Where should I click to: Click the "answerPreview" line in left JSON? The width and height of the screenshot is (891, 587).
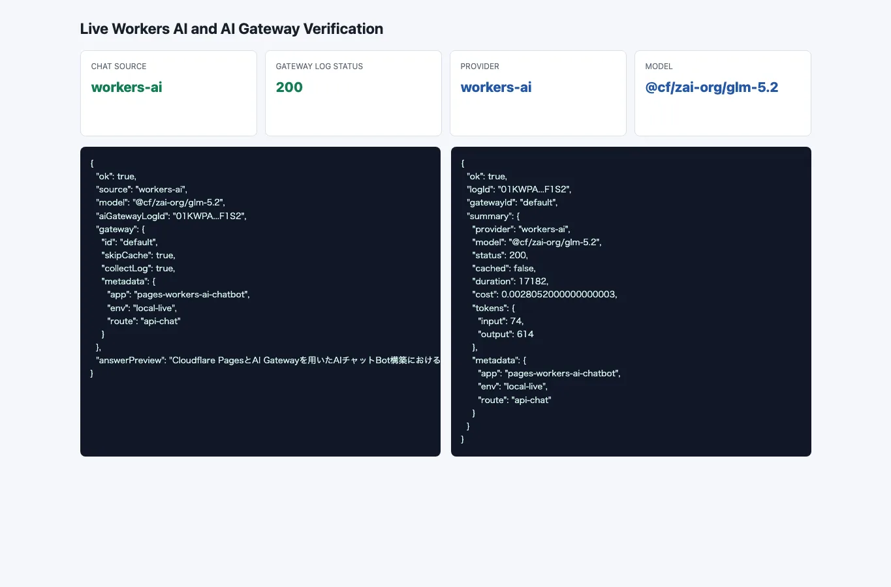pyautogui.click(x=268, y=360)
